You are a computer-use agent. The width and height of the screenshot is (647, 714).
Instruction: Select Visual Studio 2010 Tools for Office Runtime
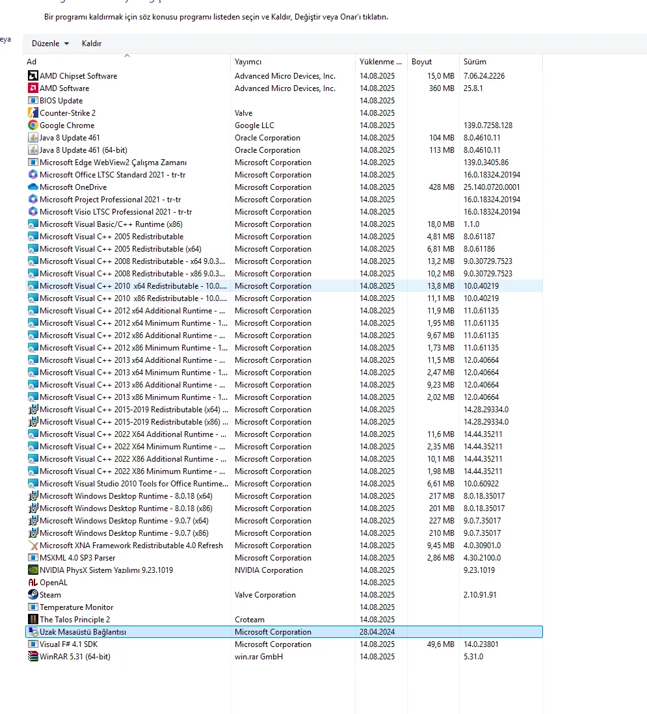coord(134,484)
